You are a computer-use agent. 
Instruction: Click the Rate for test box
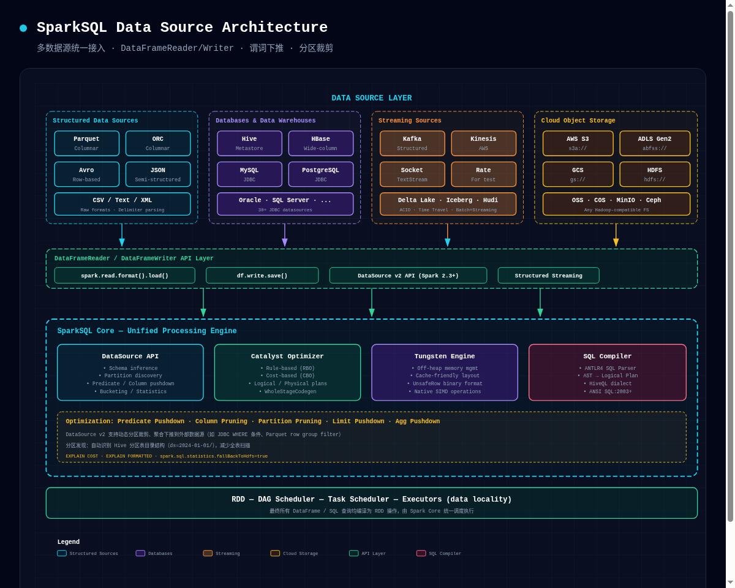484,175
